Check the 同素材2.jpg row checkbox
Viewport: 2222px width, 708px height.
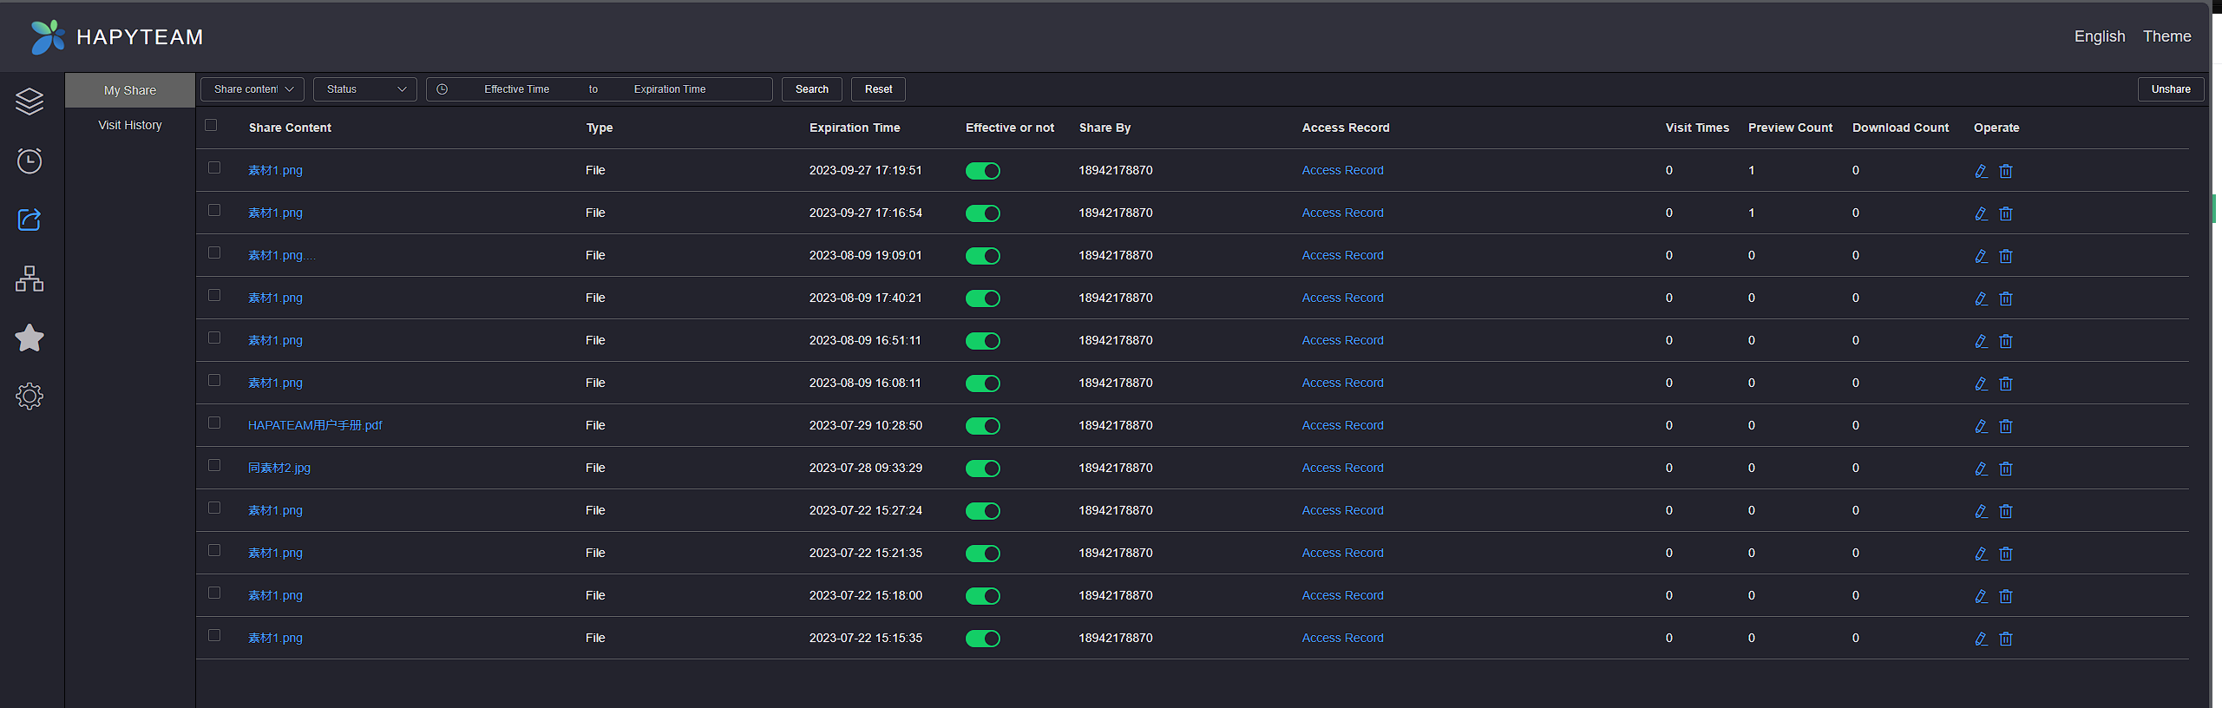coord(214,465)
